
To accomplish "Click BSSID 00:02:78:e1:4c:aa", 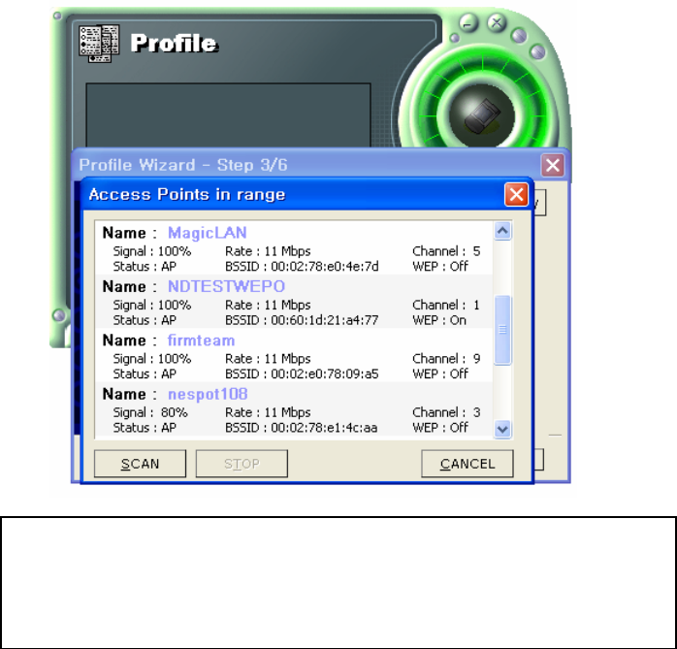I will [302, 428].
